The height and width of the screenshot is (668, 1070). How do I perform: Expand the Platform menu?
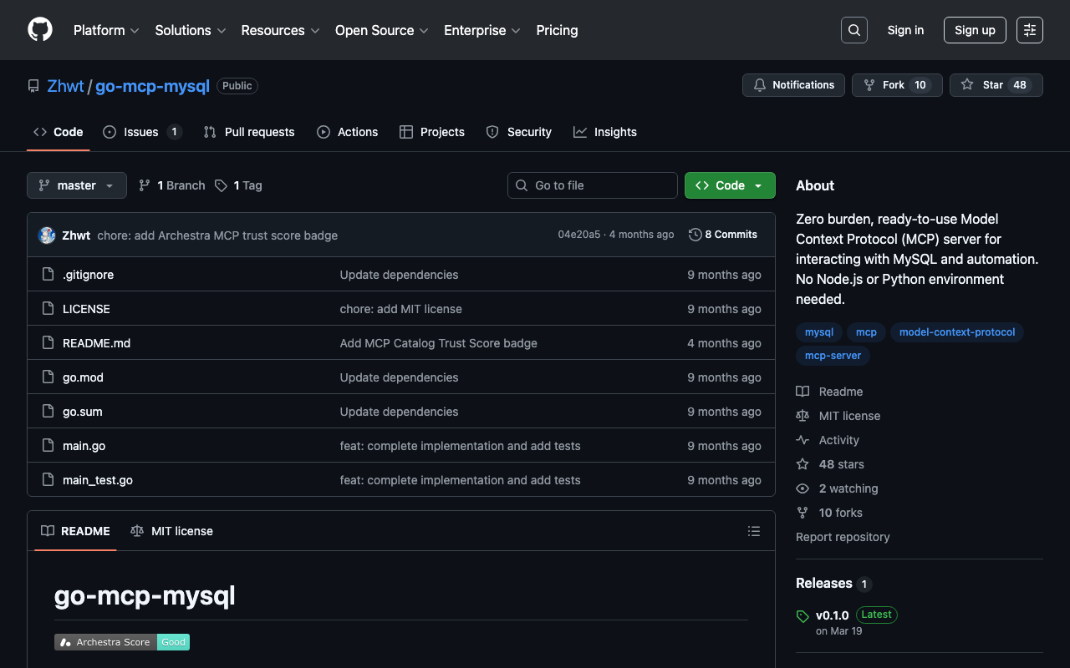(x=106, y=30)
